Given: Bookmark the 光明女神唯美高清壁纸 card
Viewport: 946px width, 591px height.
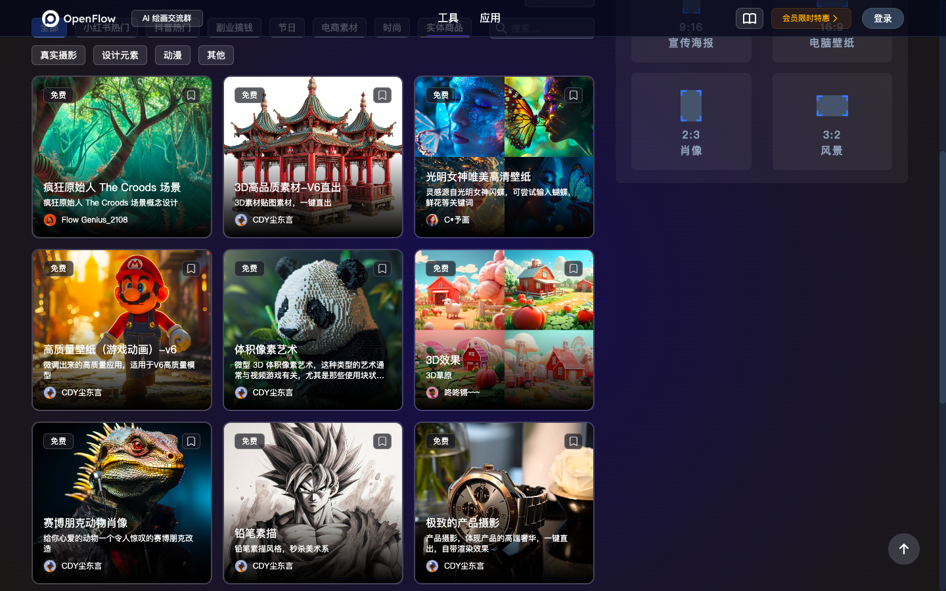Looking at the screenshot, I should [574, 95].
